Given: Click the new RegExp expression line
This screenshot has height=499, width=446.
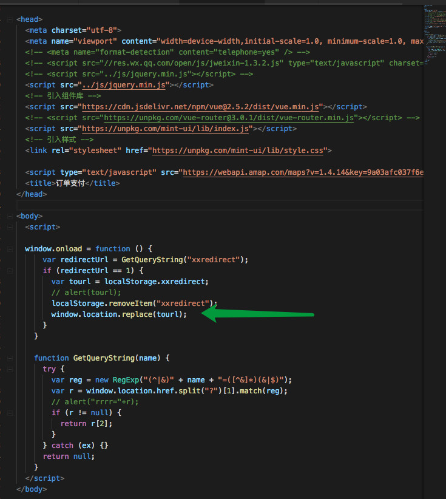Looking at the screenshot, I should click(172, 380).
